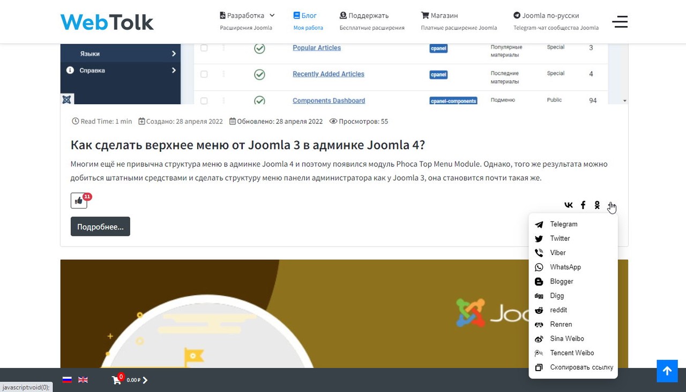The image size is (686, 392).
Task: Toggle the green publish check for Components Dashboard
Action: pyautogui.click(x=259, y=101)
